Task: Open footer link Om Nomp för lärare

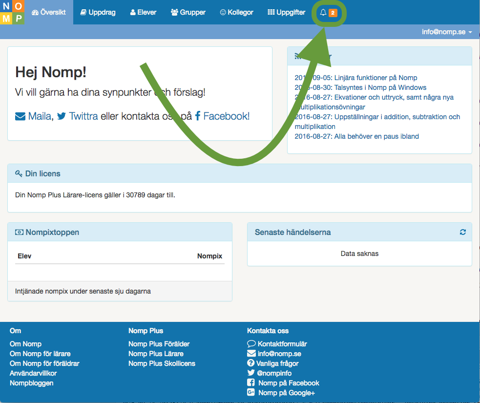Action: pos(40,354)
